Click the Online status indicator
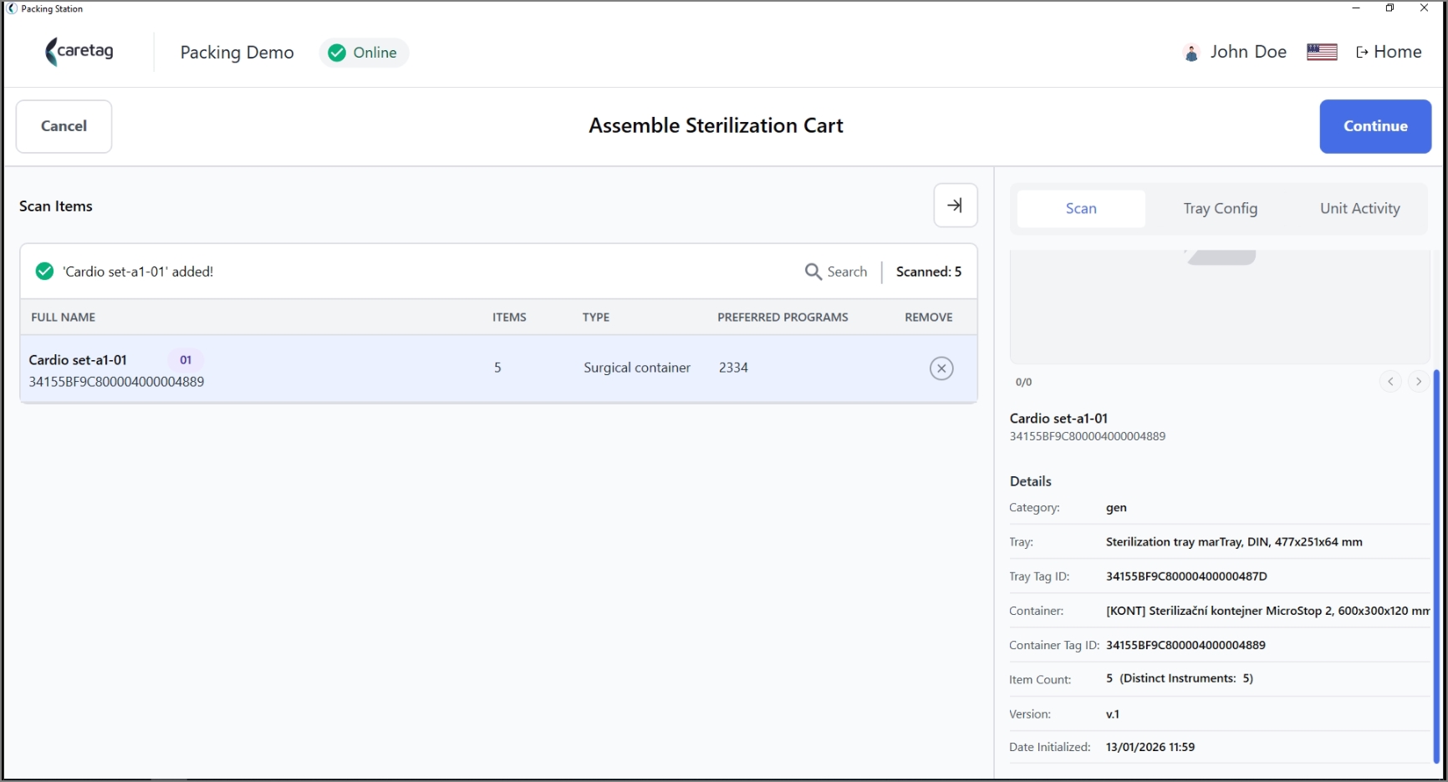1448x782 pixels. point(364,53)
